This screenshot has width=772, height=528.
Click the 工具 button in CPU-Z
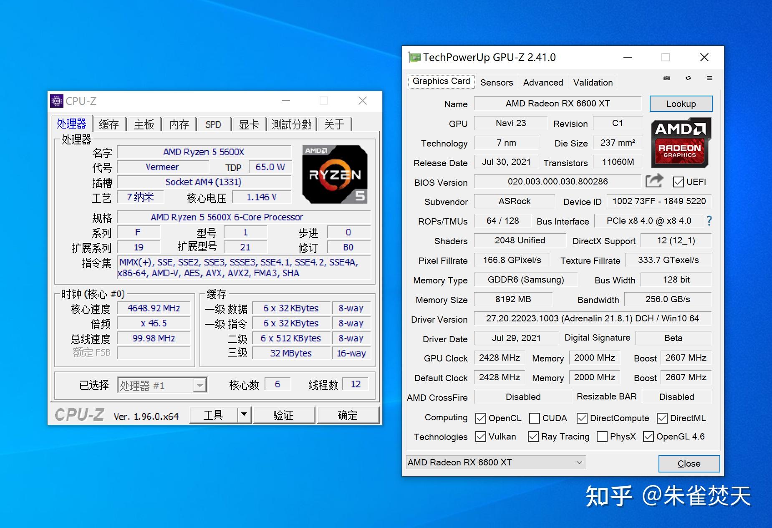pos(214,415)
